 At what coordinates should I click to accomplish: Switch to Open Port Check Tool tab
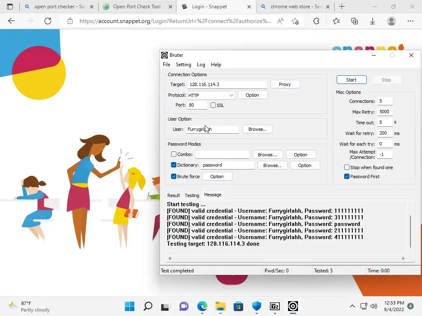point(137,7)
